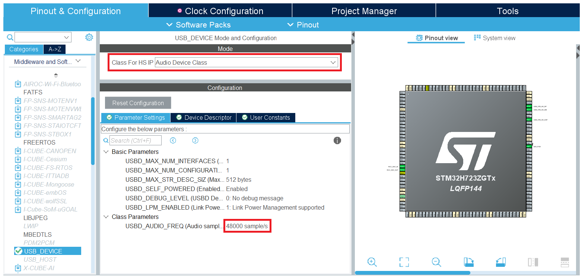Click the zoom in magnifier icon
Image resolution: width=582 pixels, height=278 pixels.
coord(372,262)
